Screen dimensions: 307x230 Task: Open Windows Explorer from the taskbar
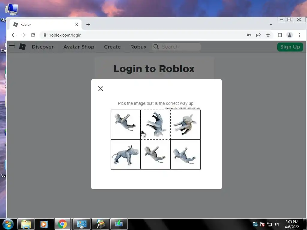(26, 224)
